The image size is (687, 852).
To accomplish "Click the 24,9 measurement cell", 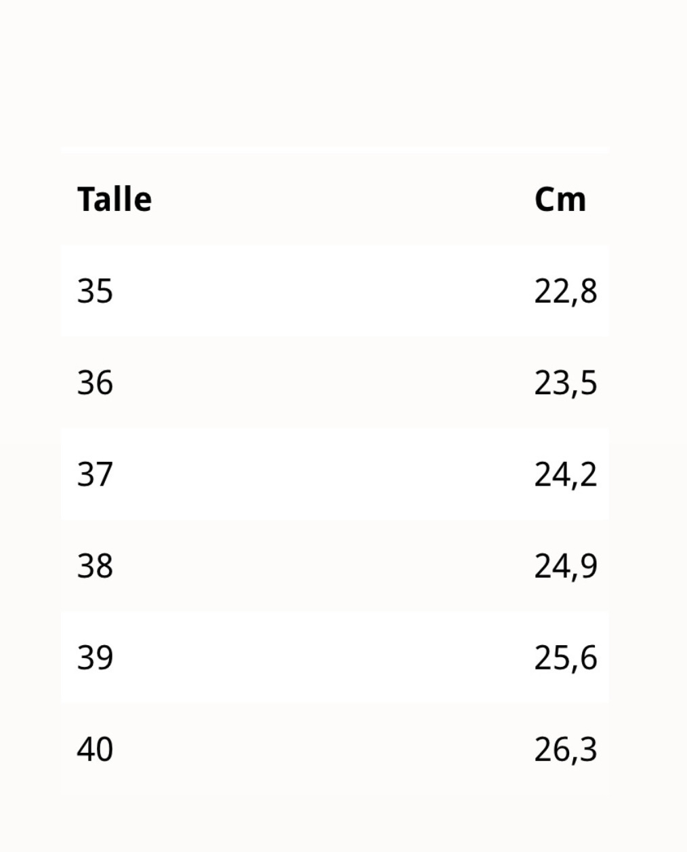I will coord(566,566).
